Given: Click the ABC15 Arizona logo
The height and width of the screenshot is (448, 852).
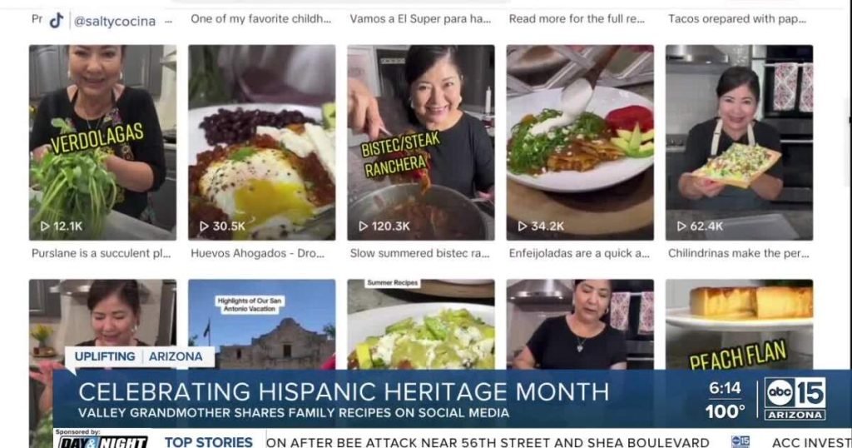Looking at the screenshot, I should click(795, 399).
